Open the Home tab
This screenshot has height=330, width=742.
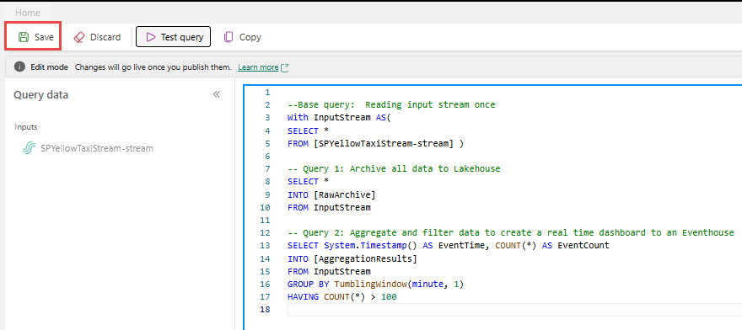(28, 13)
